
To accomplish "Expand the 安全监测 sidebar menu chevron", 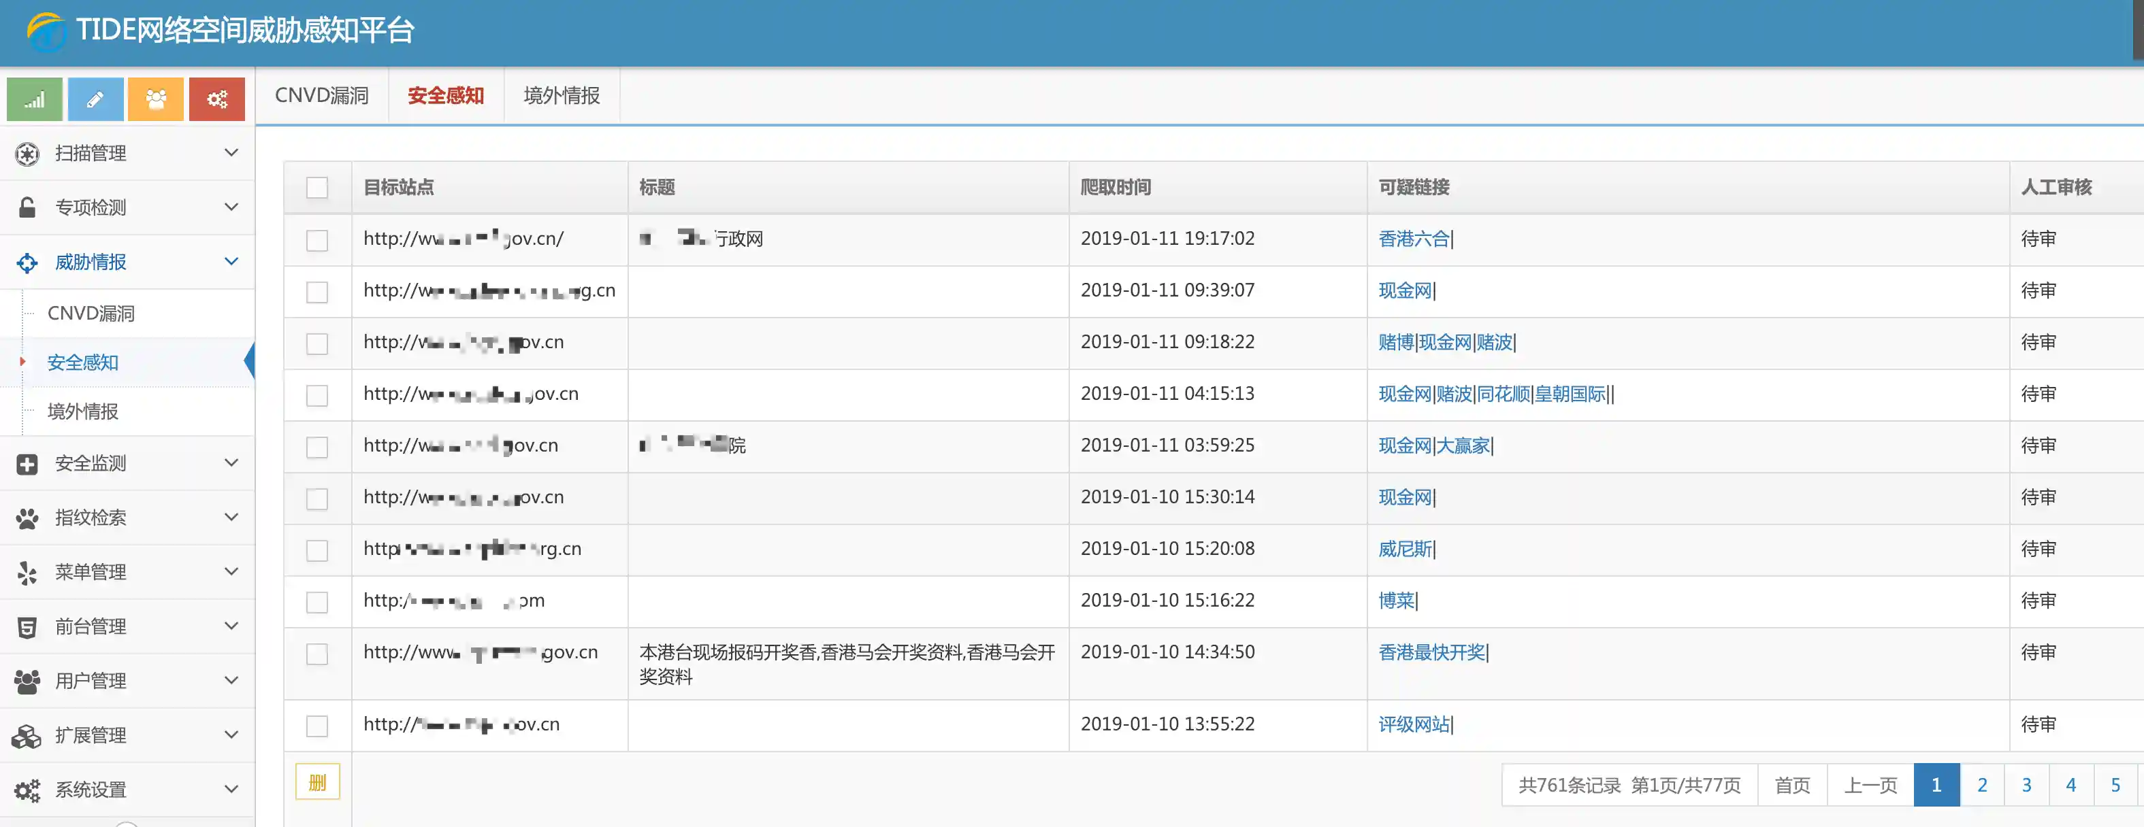I will pyautogui.click(x=231, y=463).
